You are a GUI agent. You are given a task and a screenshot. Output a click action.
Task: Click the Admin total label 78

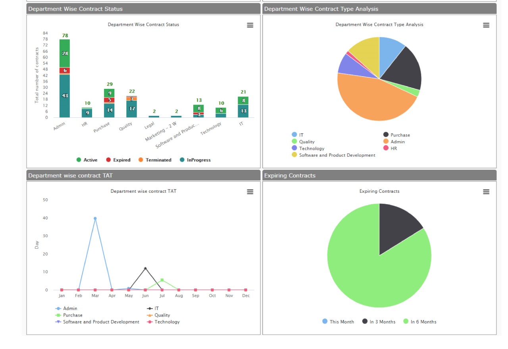pyautogui.click(x=65, y=36)
